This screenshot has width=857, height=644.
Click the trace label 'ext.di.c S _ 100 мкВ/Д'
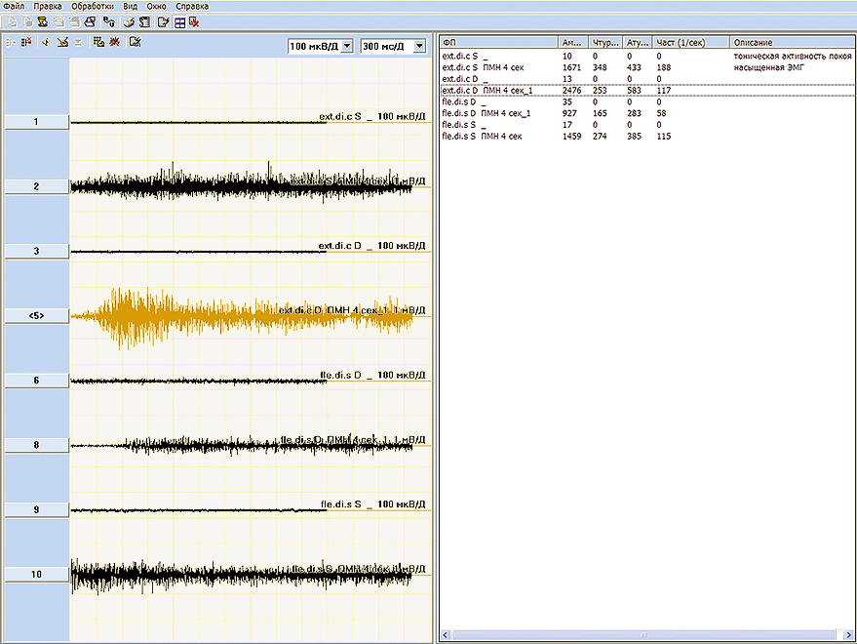(x=371, y=116)
